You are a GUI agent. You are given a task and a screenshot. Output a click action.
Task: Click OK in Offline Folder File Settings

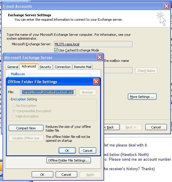[67, 151]
